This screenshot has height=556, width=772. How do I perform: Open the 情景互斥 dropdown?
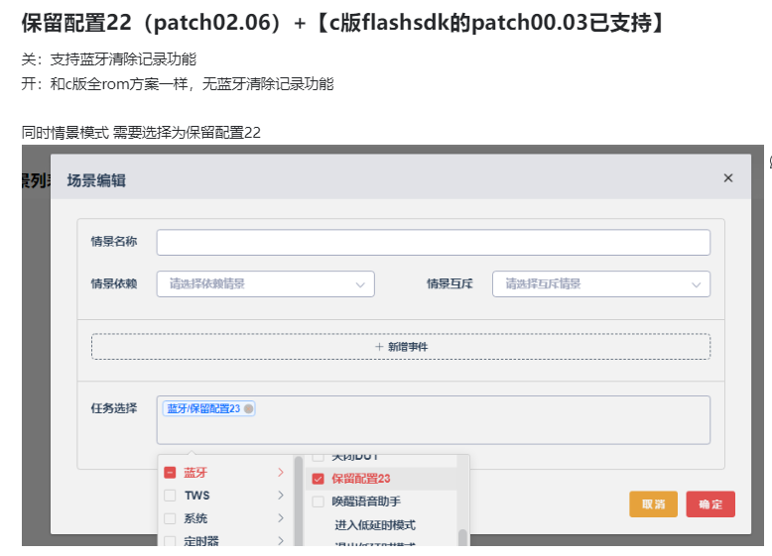point(601,284)
